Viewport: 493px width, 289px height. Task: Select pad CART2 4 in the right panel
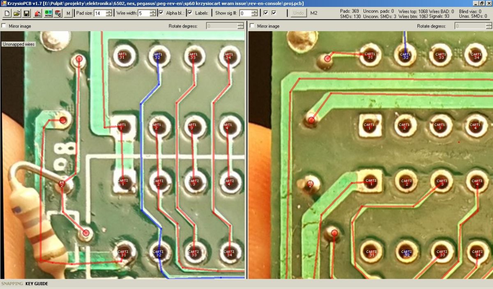[x=477, y=181]
